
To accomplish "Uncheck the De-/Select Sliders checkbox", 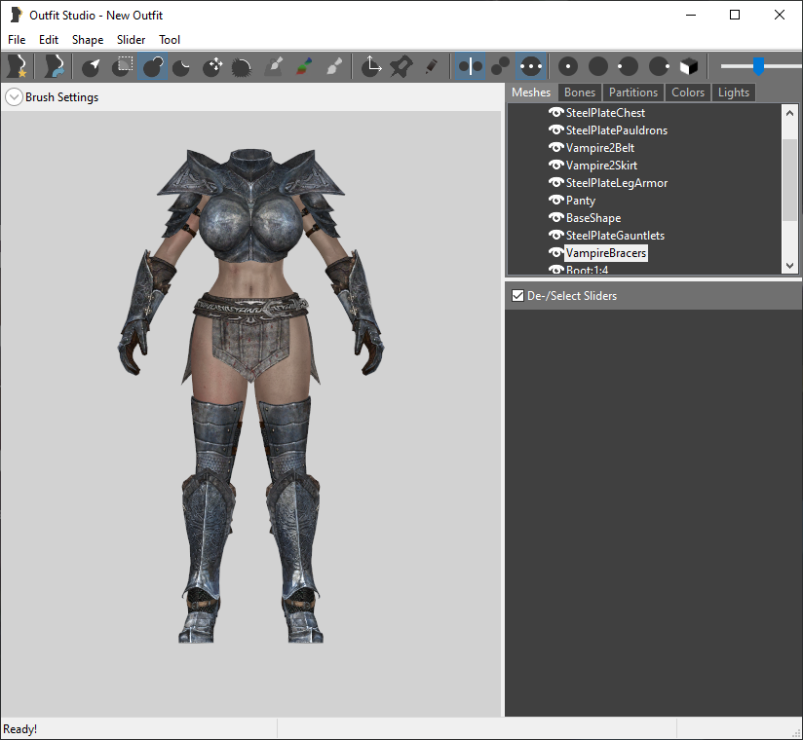I will pyautogui.click(x=517, y=296).
